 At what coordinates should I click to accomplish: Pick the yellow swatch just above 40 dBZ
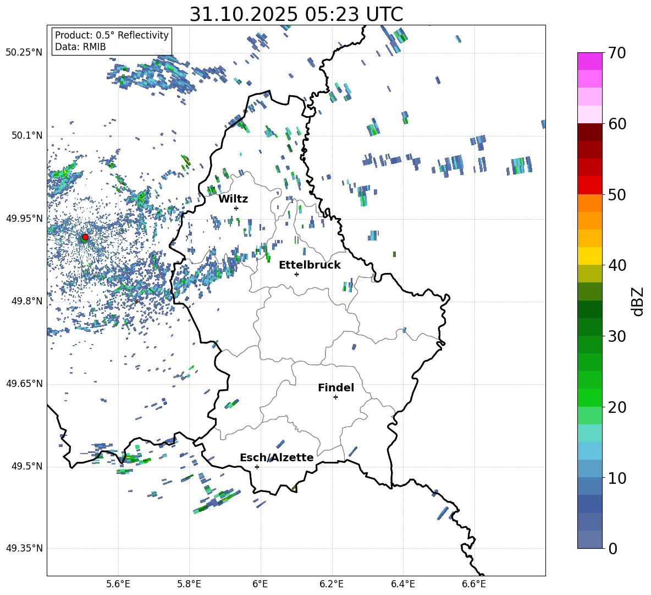[x=590, y=256]
